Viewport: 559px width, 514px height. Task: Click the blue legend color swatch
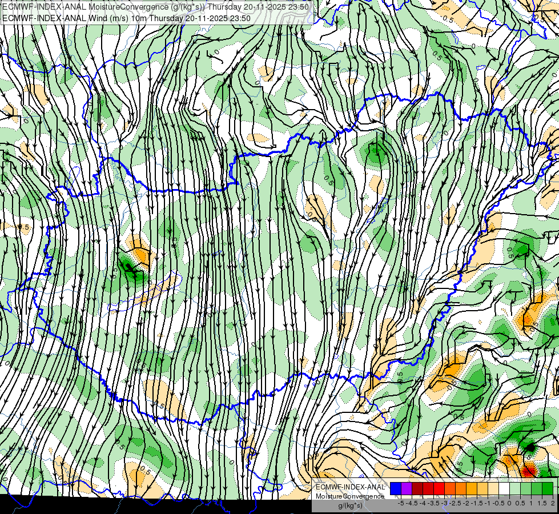coord(396,489)
